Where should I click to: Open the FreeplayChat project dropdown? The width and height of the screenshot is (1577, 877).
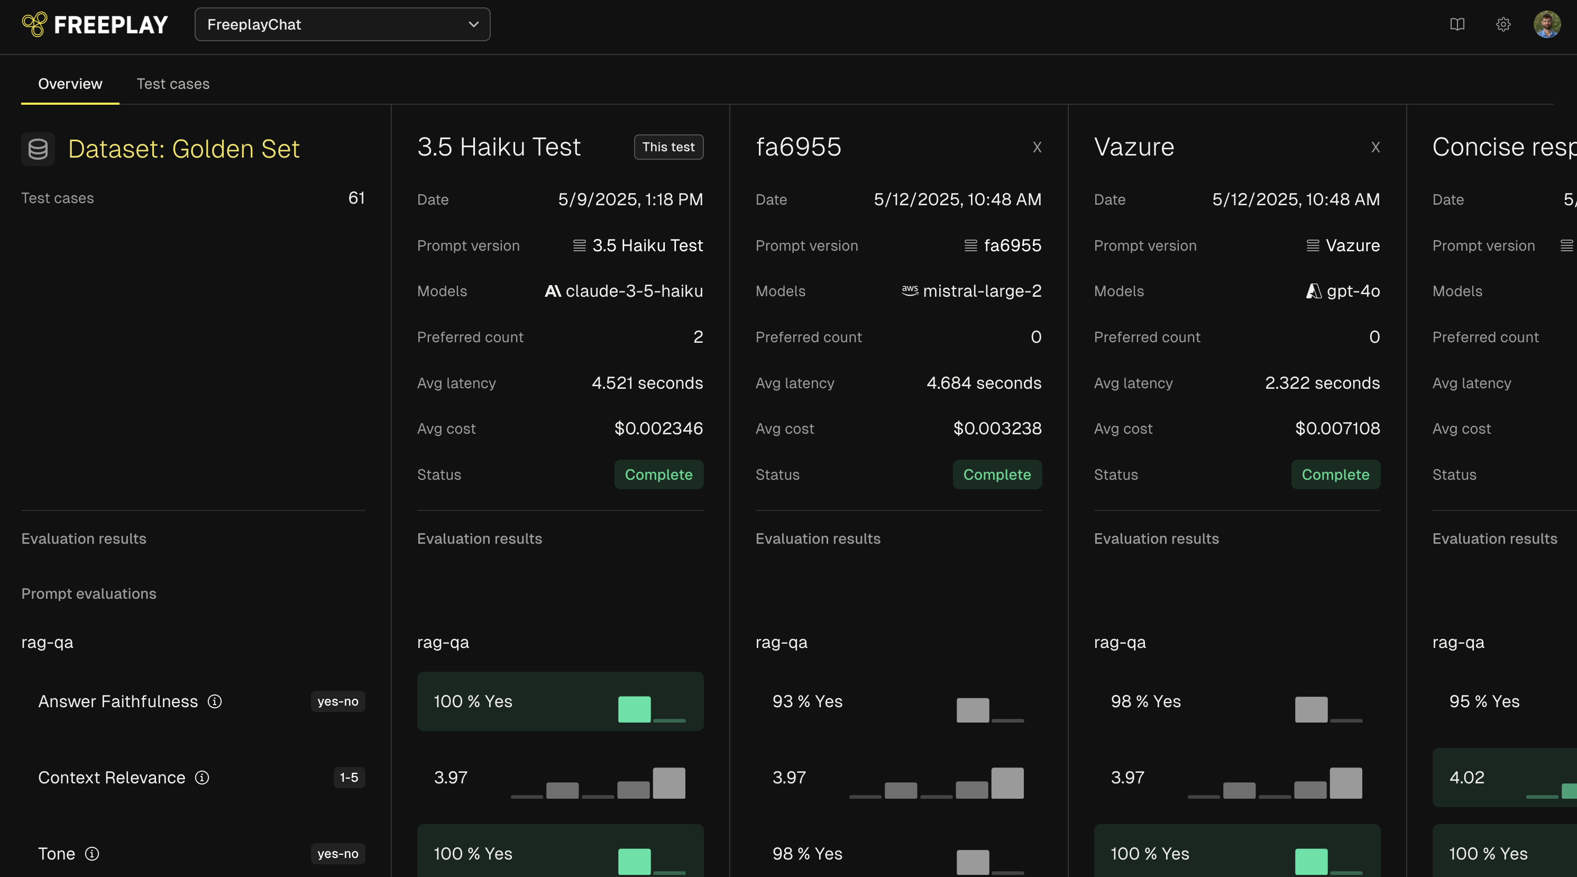[x=342, y=24]
